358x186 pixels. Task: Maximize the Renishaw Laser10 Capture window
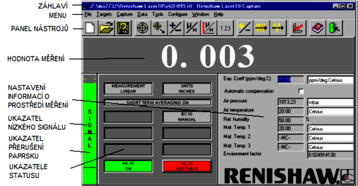coord(343,6)
